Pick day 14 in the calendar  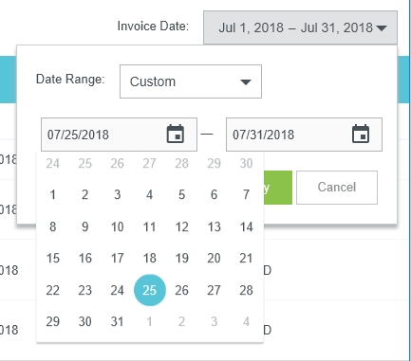pos(246,226)
